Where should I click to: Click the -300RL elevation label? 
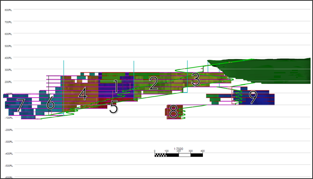8,142
